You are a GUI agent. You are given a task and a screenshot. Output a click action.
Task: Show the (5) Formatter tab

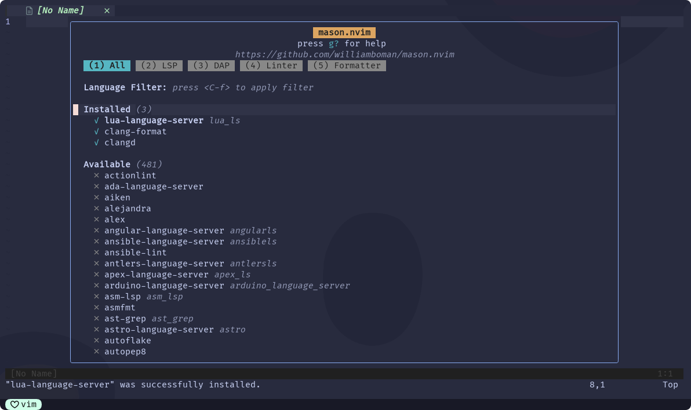pos(347,65)
